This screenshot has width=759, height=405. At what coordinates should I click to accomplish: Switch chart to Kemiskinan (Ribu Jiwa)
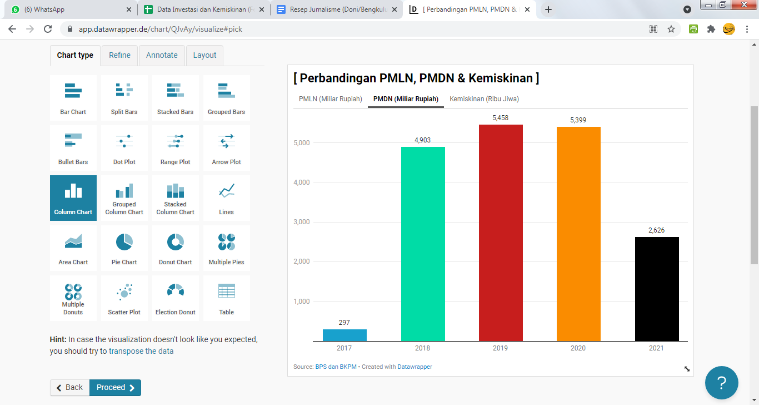(484, 99)
